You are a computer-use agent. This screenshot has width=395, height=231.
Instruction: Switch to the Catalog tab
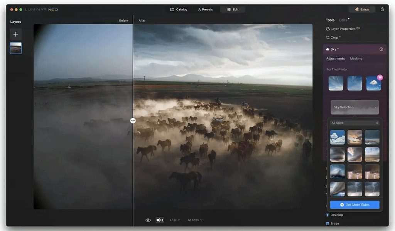tap(179, 10)
